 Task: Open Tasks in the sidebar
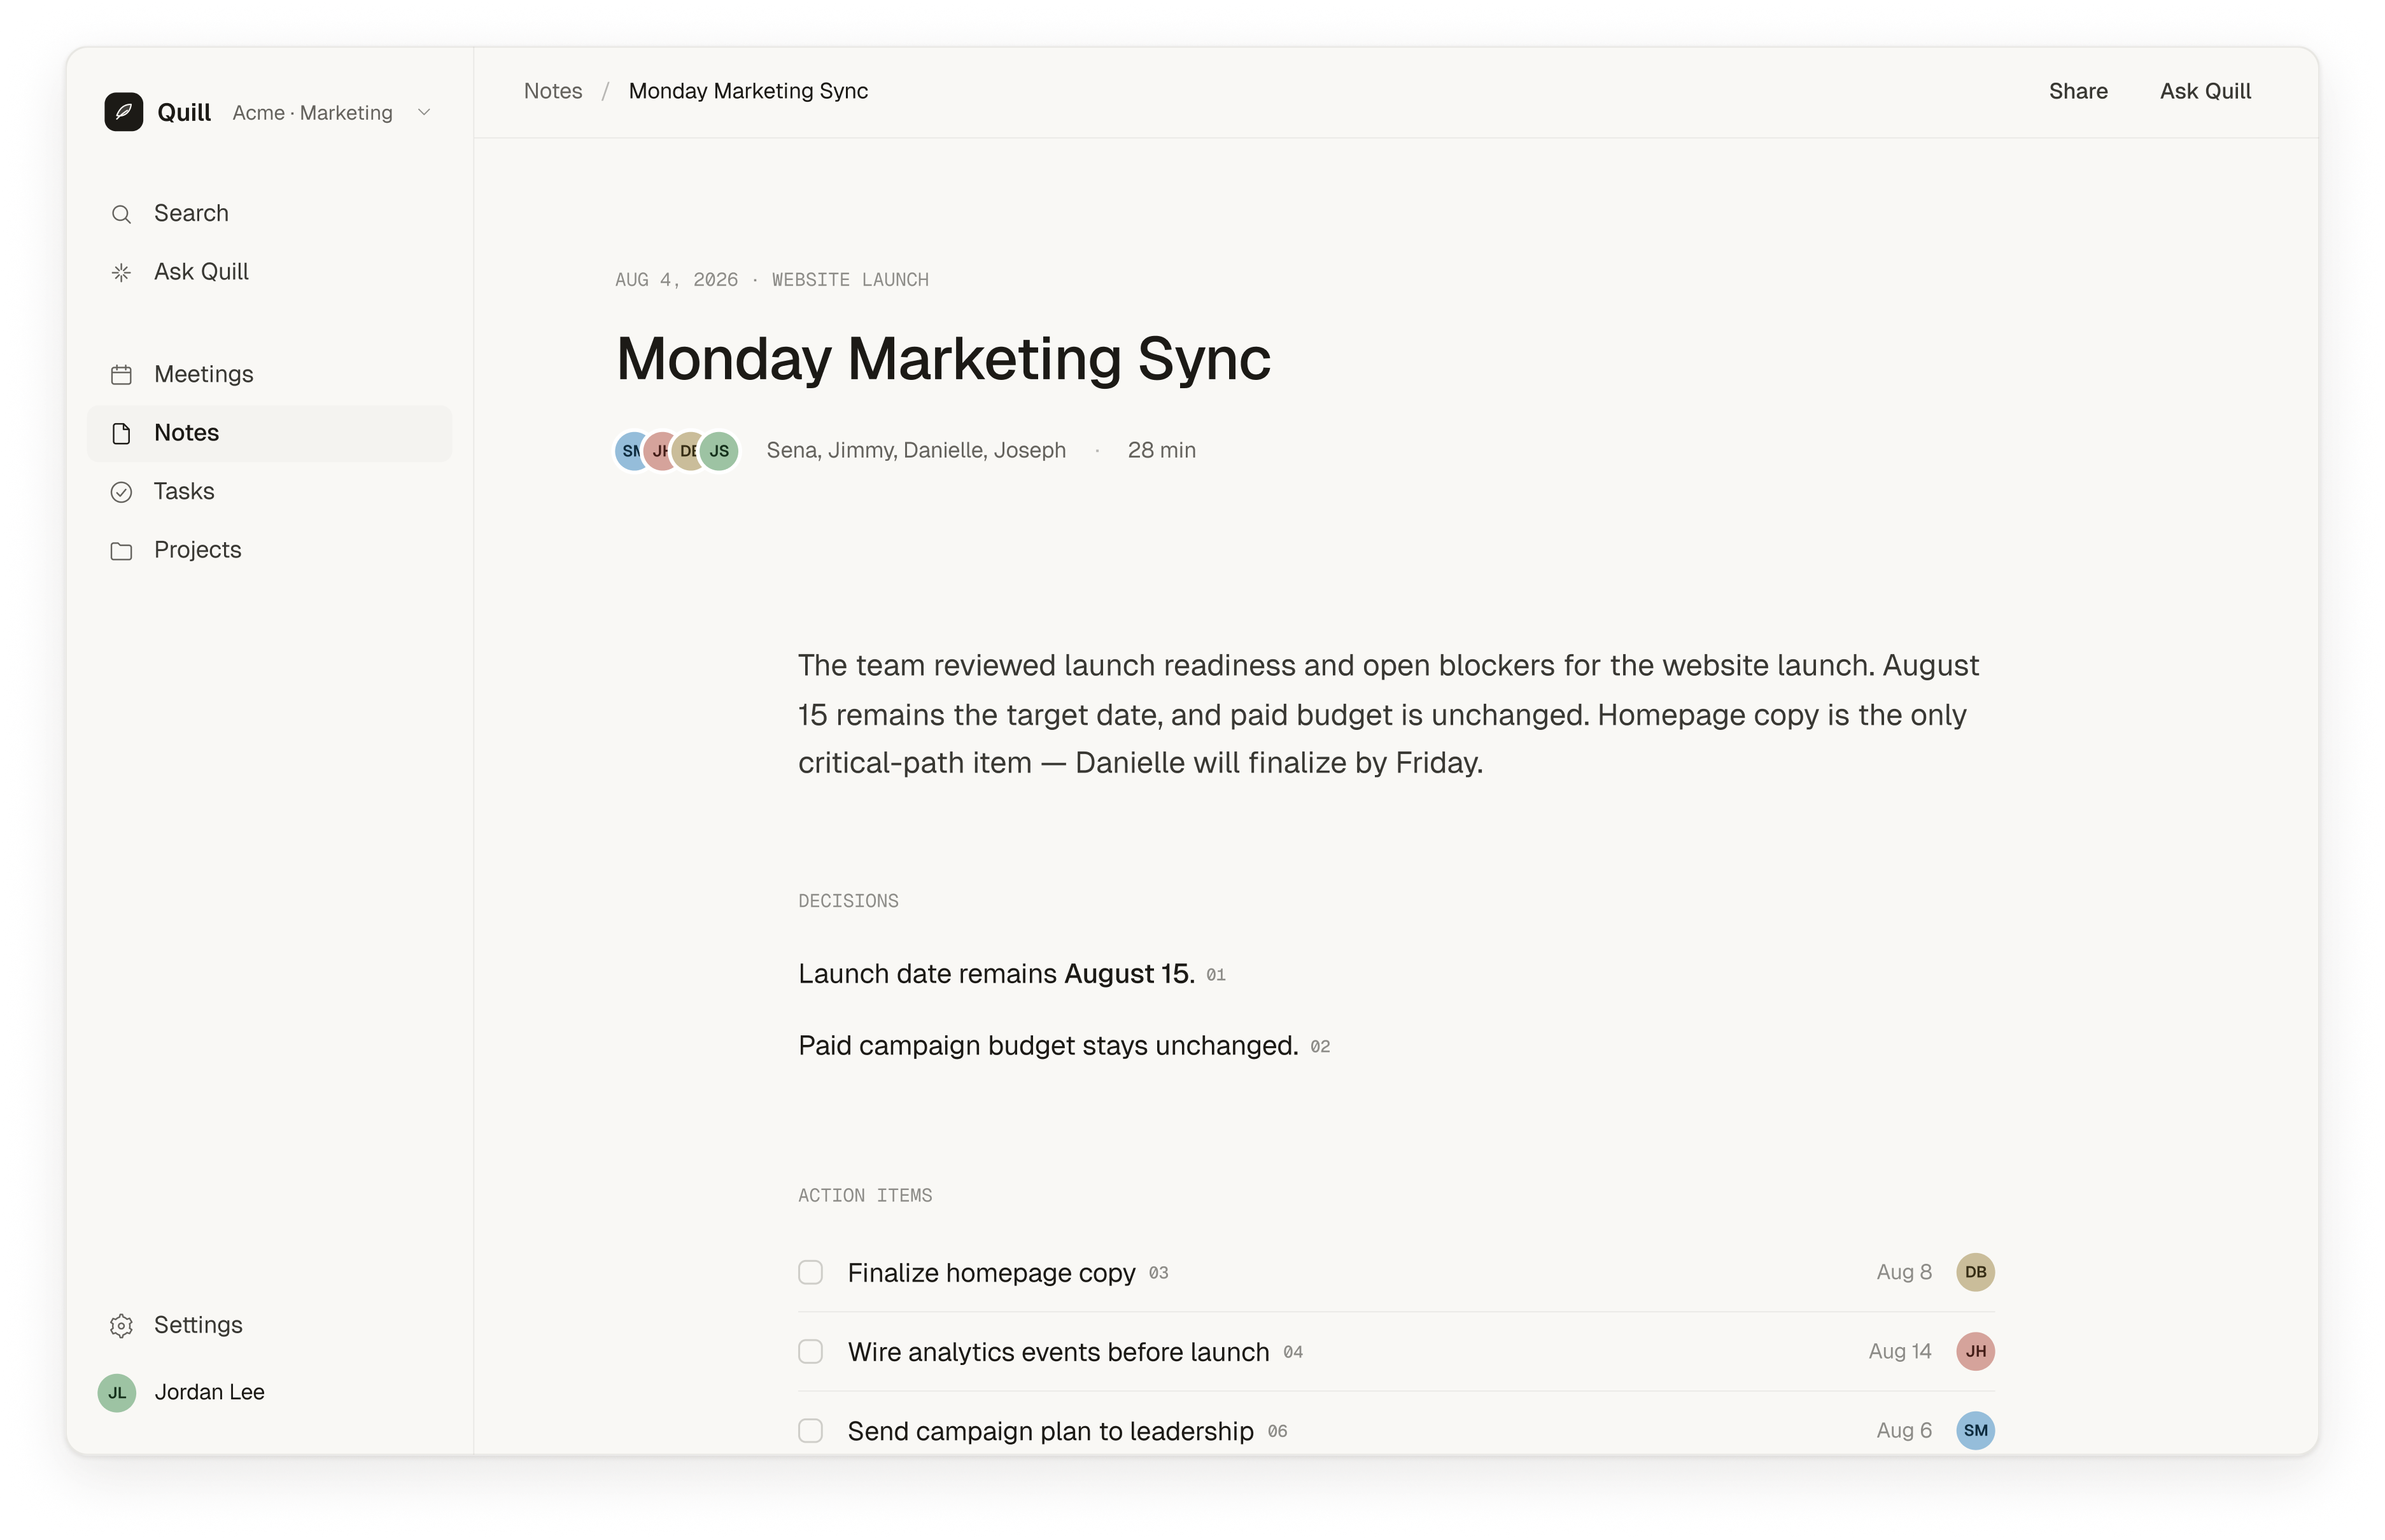pos(269,492)
